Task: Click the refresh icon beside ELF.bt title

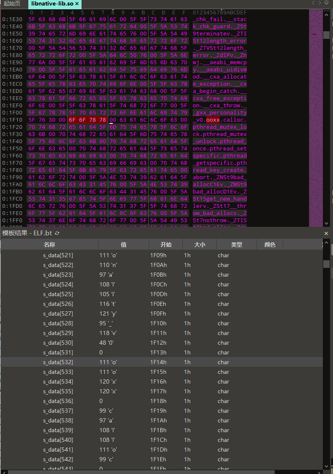Action: [x=57, y=233]
